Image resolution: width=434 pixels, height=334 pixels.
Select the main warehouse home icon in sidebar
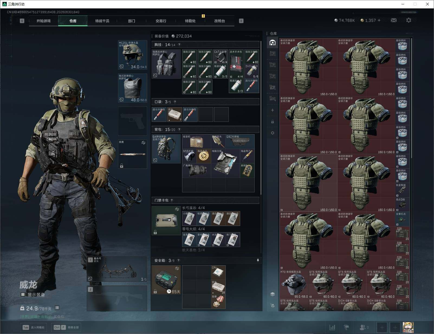pyautogui.click(x=273, y=43)
